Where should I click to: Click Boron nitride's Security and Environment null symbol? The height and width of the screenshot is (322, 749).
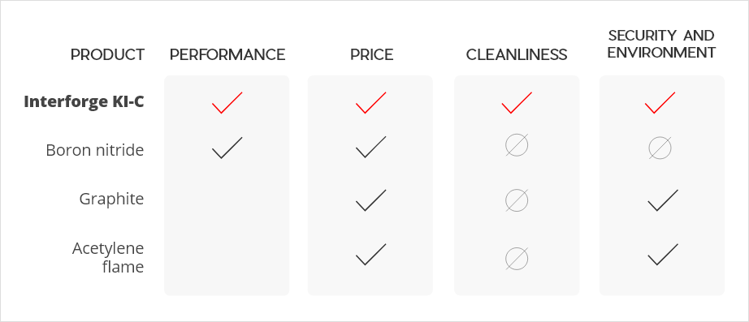[x=660, y=148]
